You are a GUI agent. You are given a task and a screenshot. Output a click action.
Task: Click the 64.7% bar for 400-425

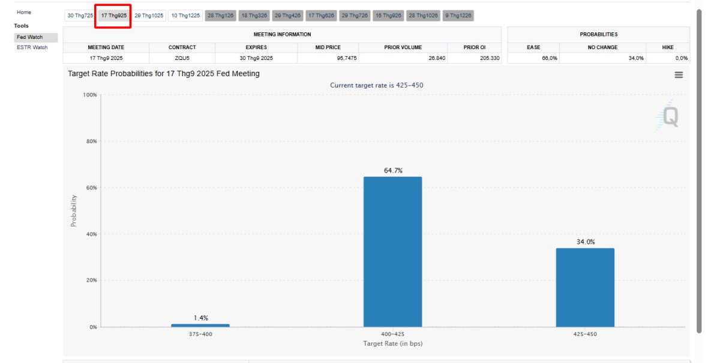click(392, 252)
